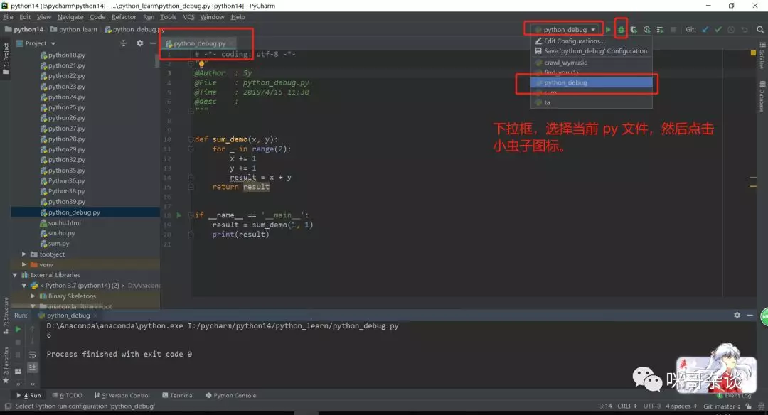768x415 pixels.
Task: Open Terminal tool window
Action: pos(178,395)
